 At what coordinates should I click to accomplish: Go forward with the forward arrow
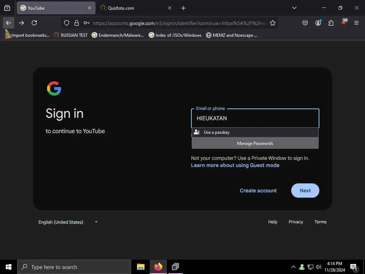pyautogui.click(x=21, y=23)
